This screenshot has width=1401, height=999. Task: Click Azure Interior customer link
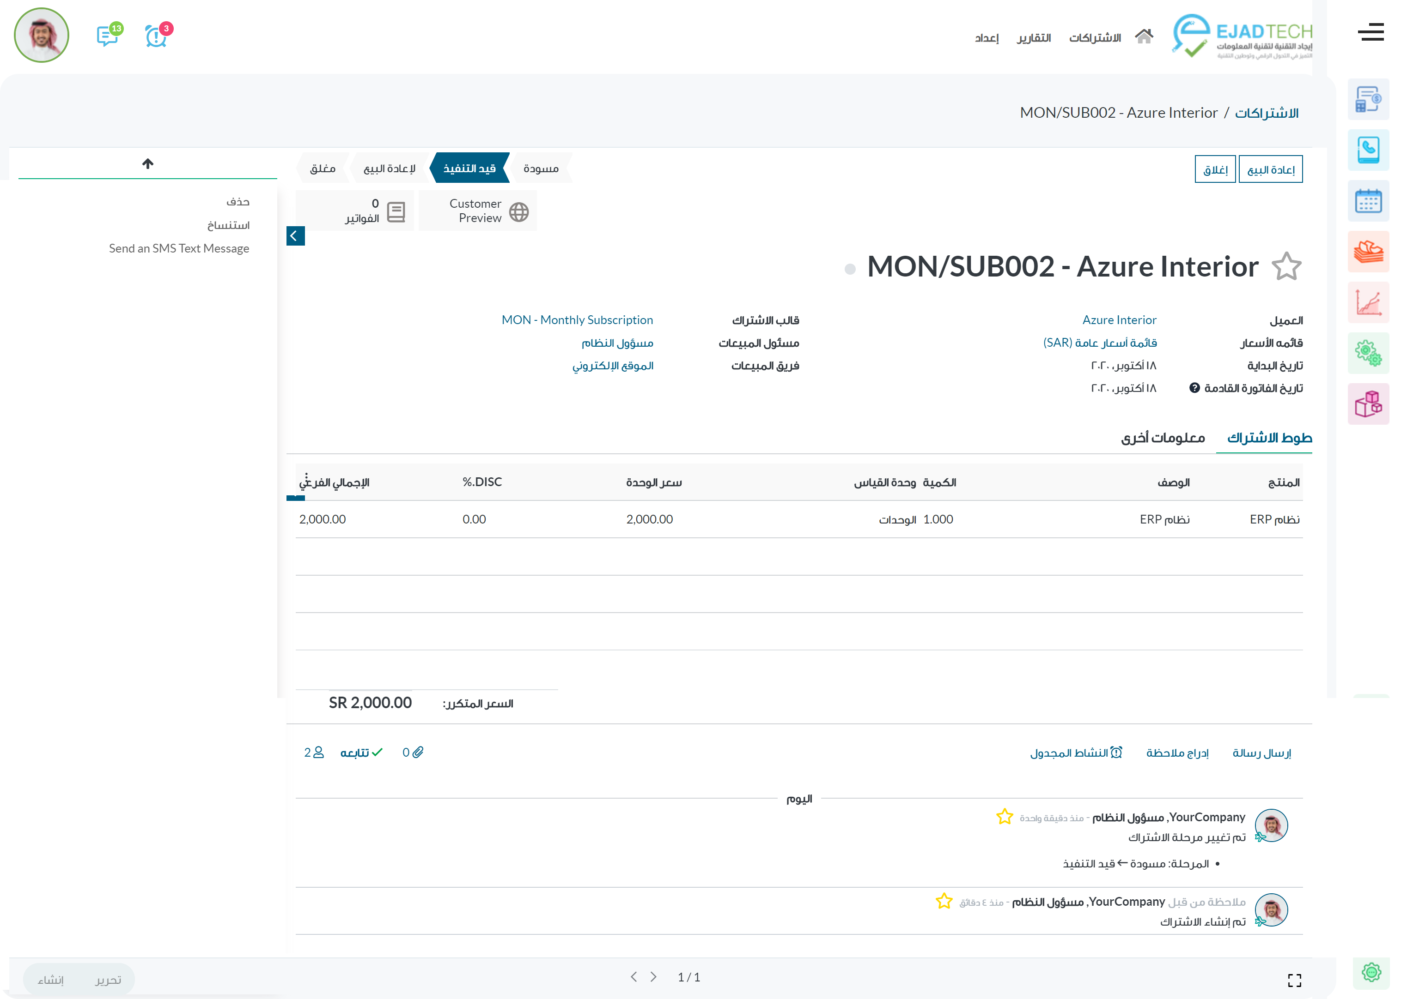pos(1120,319)
